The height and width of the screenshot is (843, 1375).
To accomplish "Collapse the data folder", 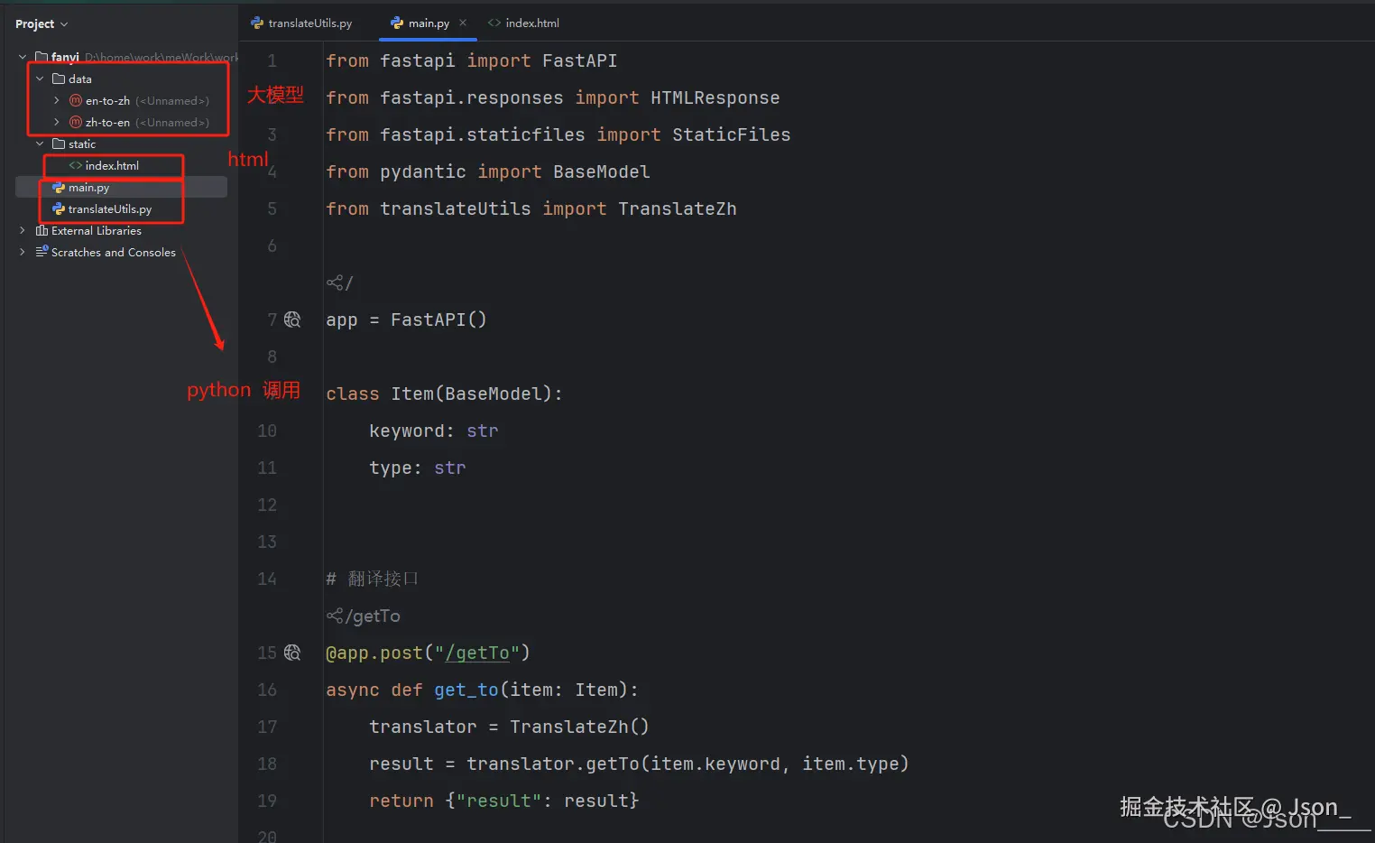I will pyautogui.click(x=40, y=79).
